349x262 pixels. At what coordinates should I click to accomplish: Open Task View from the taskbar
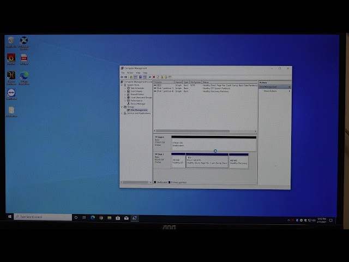[84, 217]
